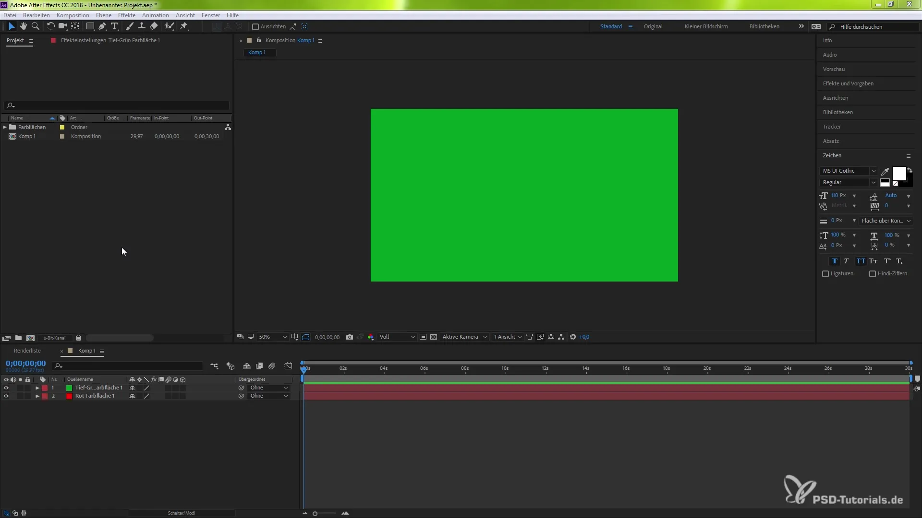Screen dimensions: 922x518
Task: Reset exposure icon in viewer bar
Action: pos(573,337)
